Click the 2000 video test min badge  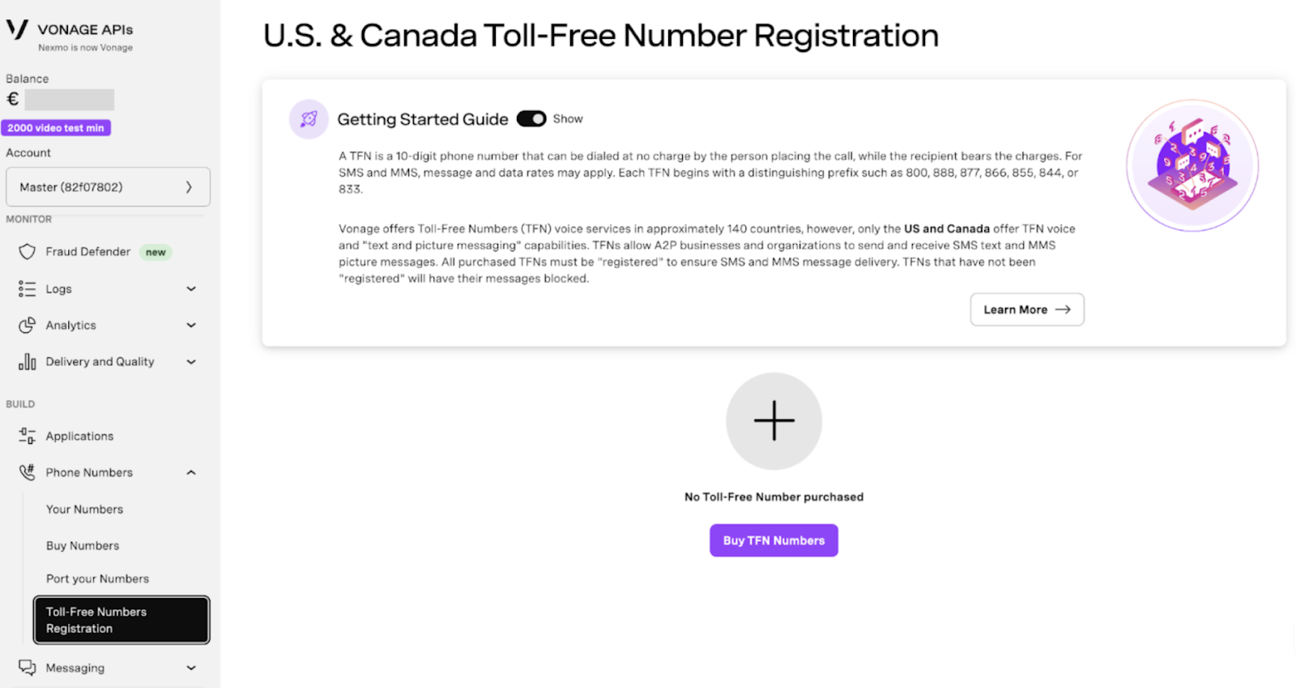(x=56, y=128)
